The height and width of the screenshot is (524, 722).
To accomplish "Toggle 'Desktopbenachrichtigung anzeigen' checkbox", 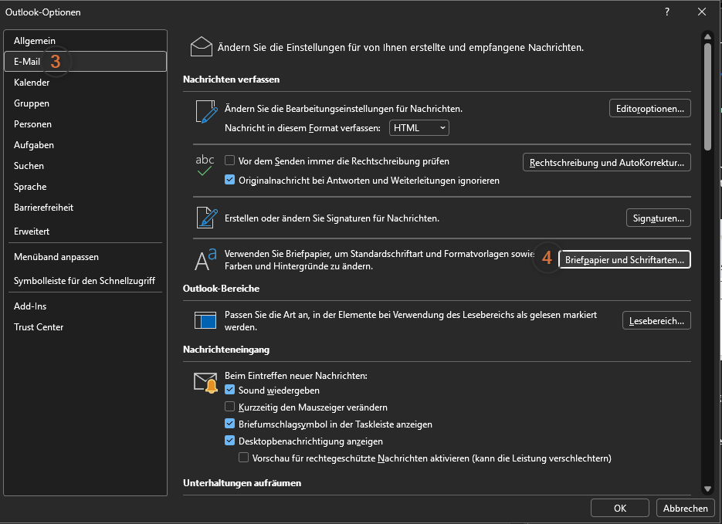I will coord(229,441).
